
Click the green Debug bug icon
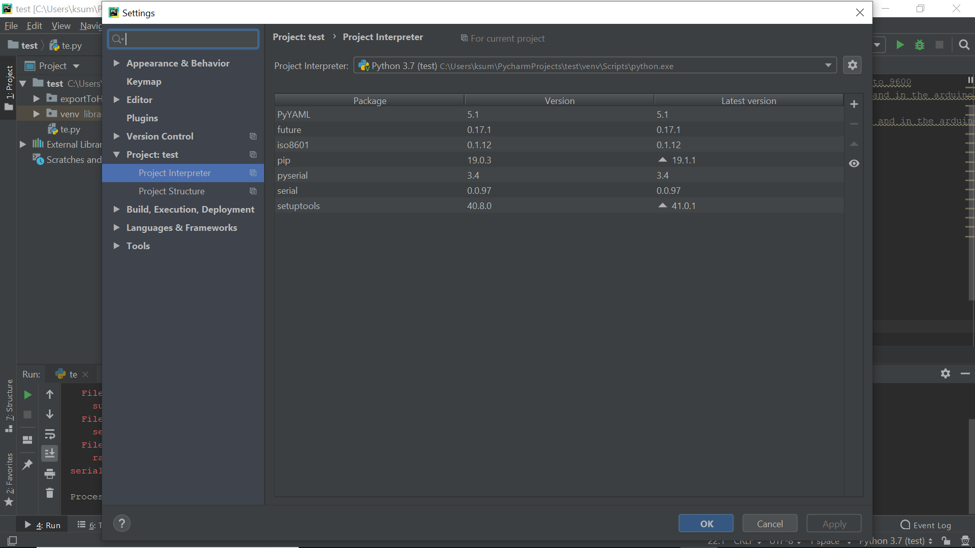coord(920,45)
